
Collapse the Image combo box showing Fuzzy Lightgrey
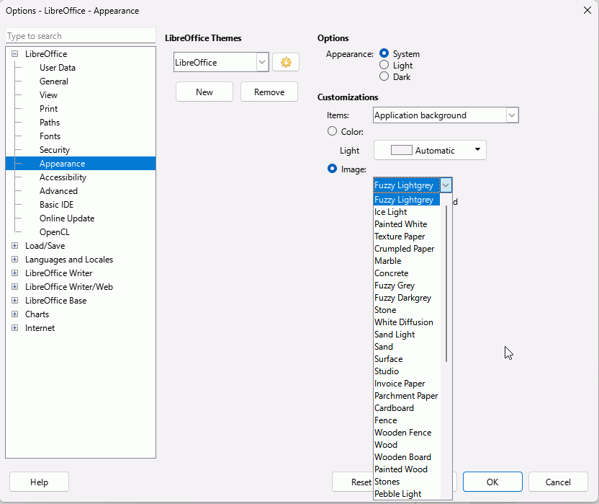tap(446, 185)
